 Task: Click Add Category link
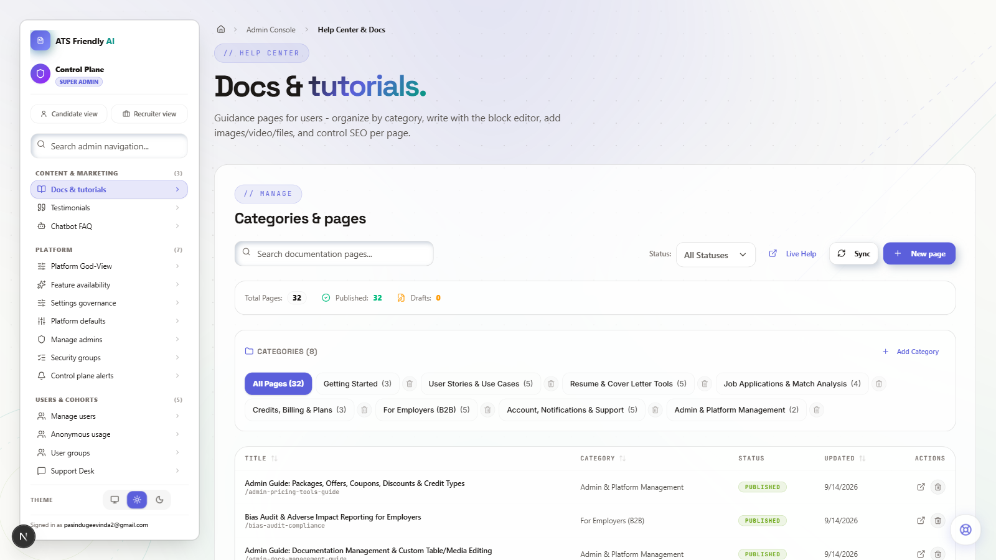pos(911,352)
